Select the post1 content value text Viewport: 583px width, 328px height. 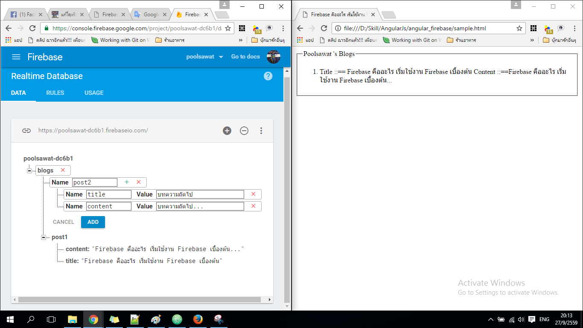(168, 249)
